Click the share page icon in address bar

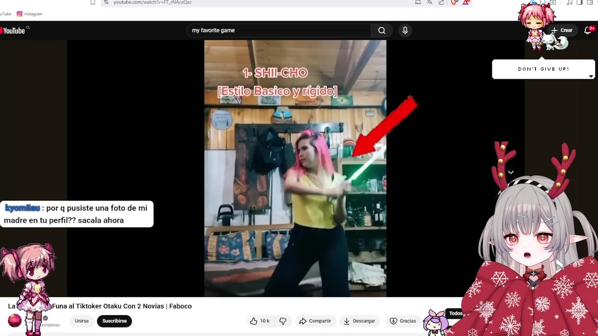pyautogui.click(x=441, y=2)
